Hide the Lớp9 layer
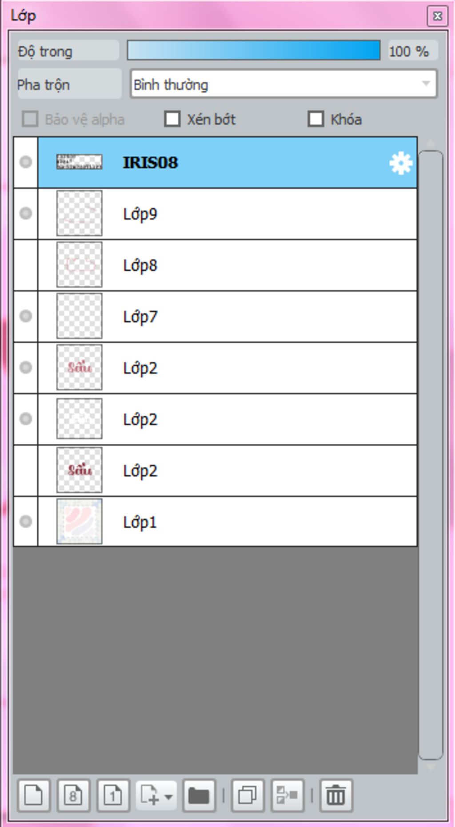The width and height of the screenshot is (455, 827). (26, 214)
